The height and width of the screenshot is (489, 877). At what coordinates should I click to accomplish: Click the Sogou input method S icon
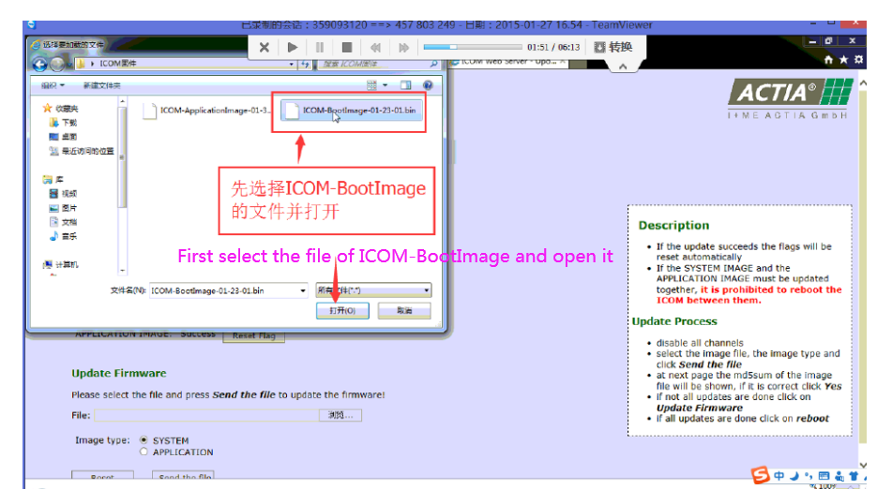point(761,475)
